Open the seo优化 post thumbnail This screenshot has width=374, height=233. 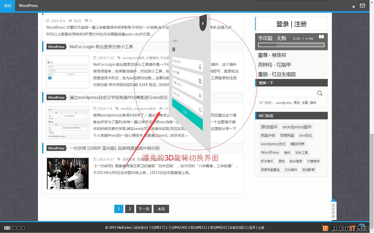pyautogui.click(x=68, y=123)
